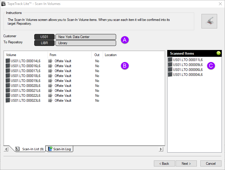This screenshot has height=170, width=225.
Task: Select volume text US01.LTO.000019L6
Action: coord(26,80)
